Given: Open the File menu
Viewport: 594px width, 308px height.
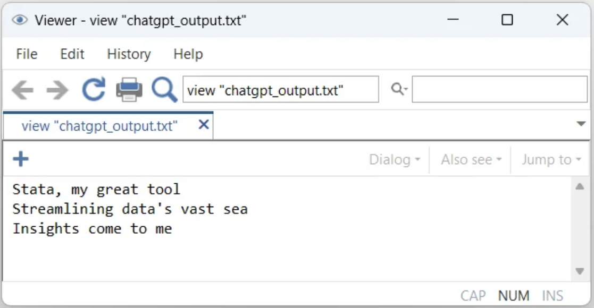Looking at the screenshot, I should coord(27,54).
